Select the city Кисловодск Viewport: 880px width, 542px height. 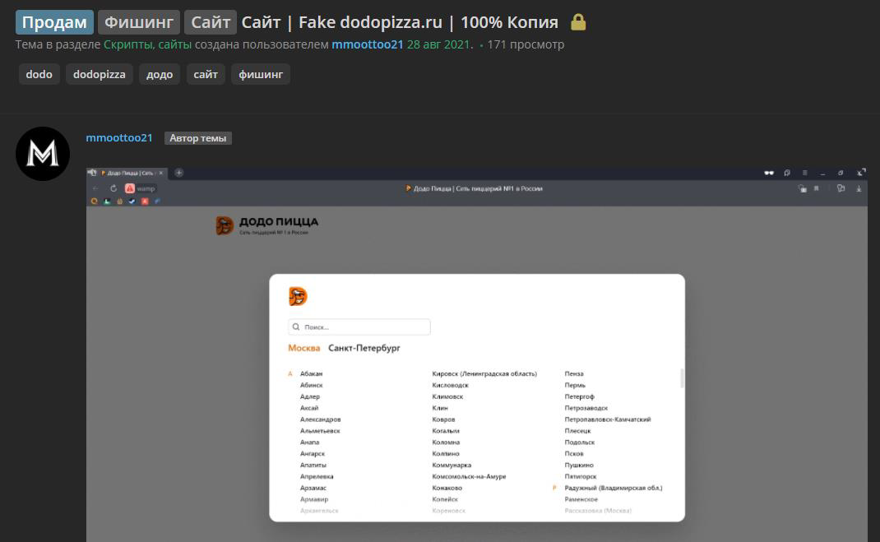click(450, 386)
